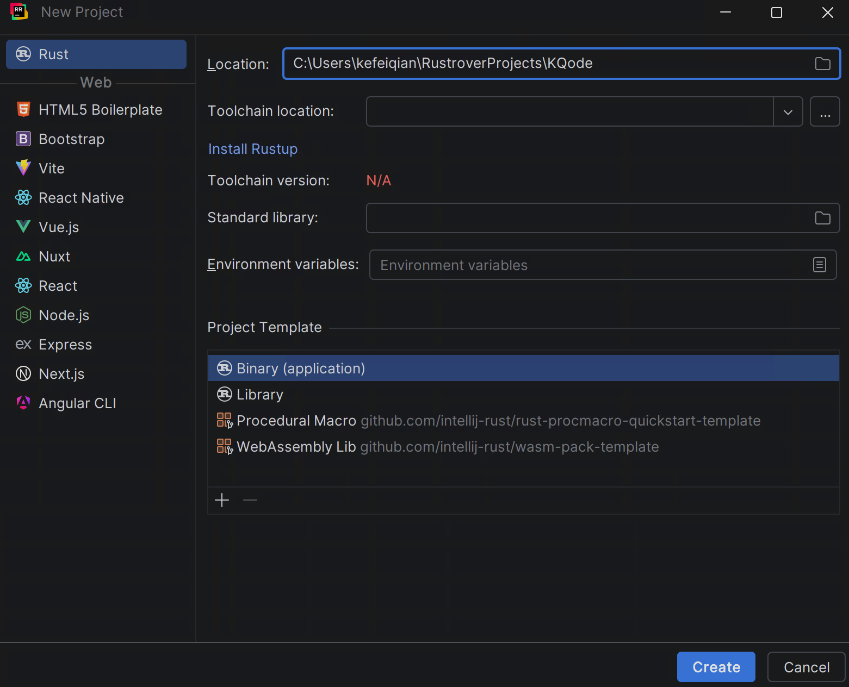Viewport: 849px width, 687px height.
Task: Select React Native project type
Action: (x=96, y=198)
